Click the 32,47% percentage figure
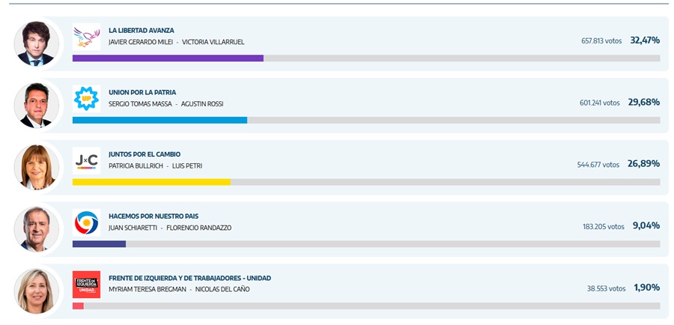Screen dimensions: 674x325 [x=645, y=40]
